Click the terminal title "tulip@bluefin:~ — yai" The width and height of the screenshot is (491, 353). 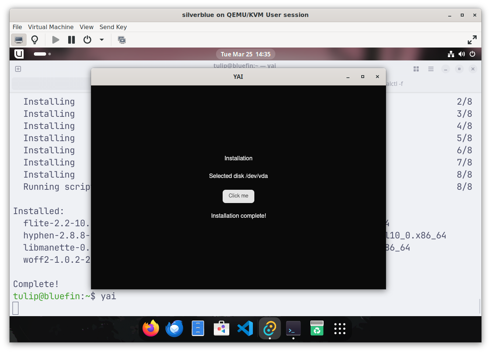click(x=245, y=66)
